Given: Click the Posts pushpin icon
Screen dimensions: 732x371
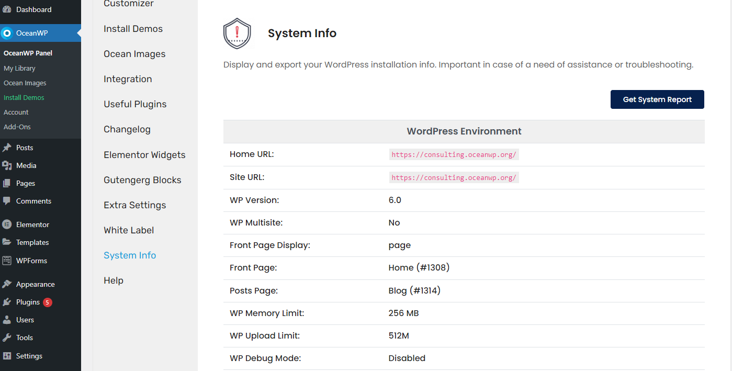Looking at the screenshot, I should pyautogui.click(x=7, y=148).
